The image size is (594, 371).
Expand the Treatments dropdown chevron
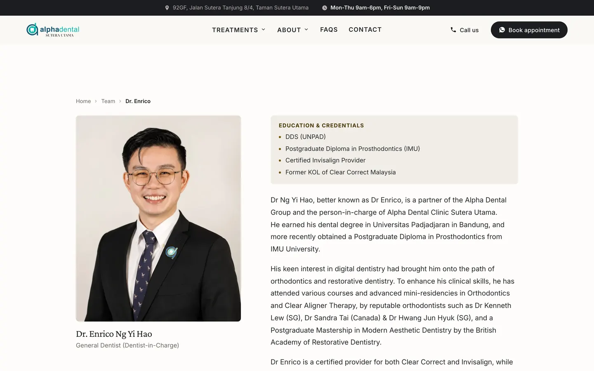264,30
